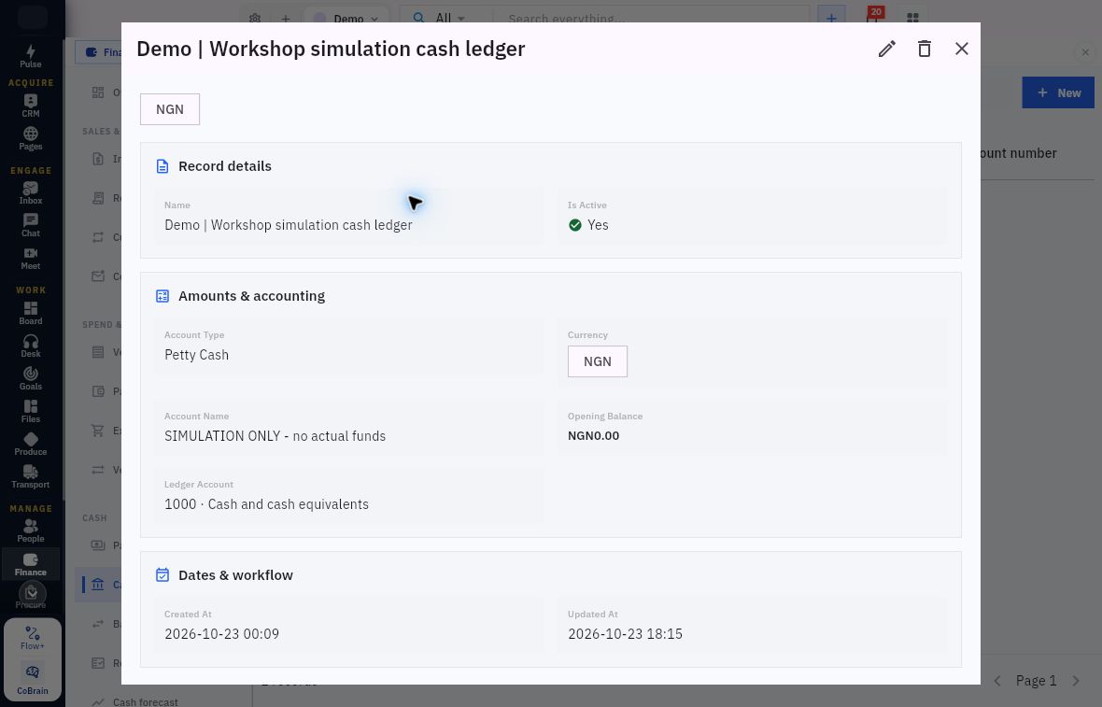
Task: Open People module
Action: pyautogui.click(x=30, y=530)
